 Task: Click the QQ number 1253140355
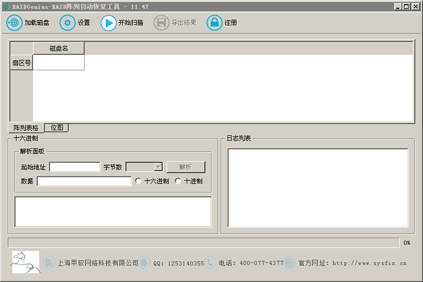[x=186, y=263]
